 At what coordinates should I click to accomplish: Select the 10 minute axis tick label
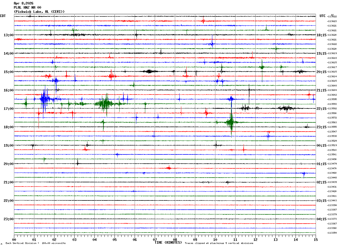coord(215,240)
